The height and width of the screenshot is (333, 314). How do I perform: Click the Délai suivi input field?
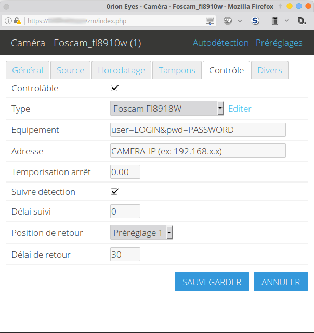click(x=125, y=211)
